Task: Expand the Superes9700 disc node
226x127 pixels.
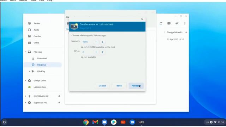Action: pos(26,103)
